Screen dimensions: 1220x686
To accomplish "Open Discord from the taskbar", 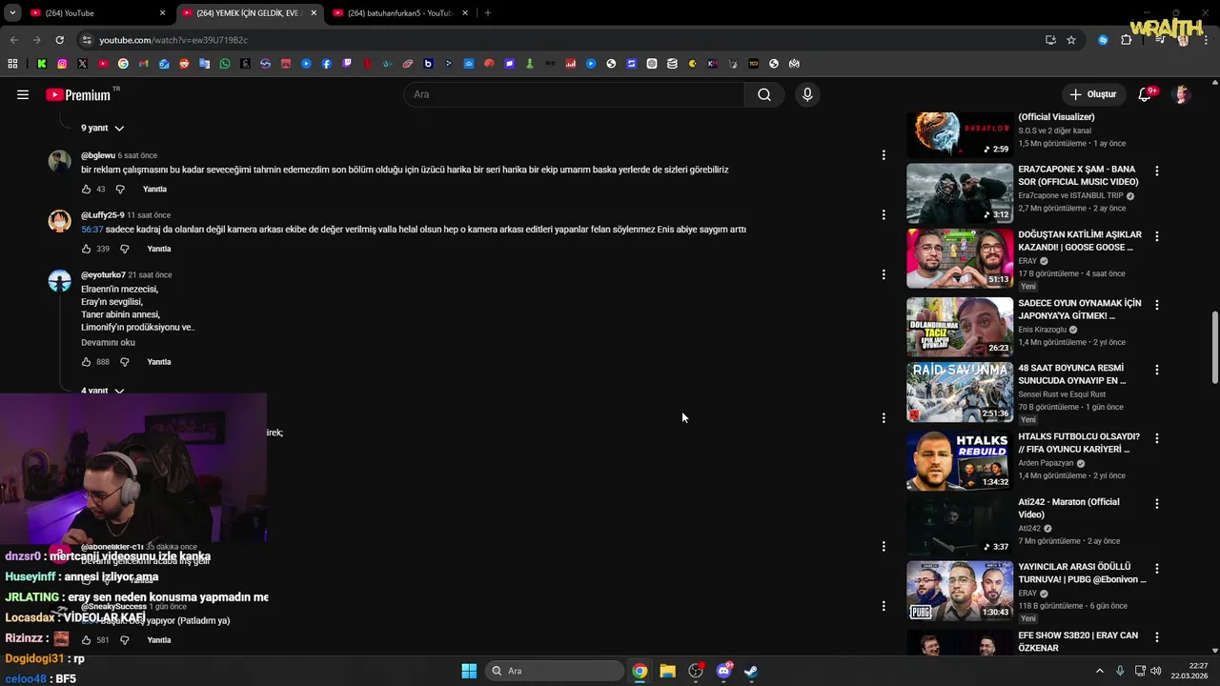I will click(723, 671).
